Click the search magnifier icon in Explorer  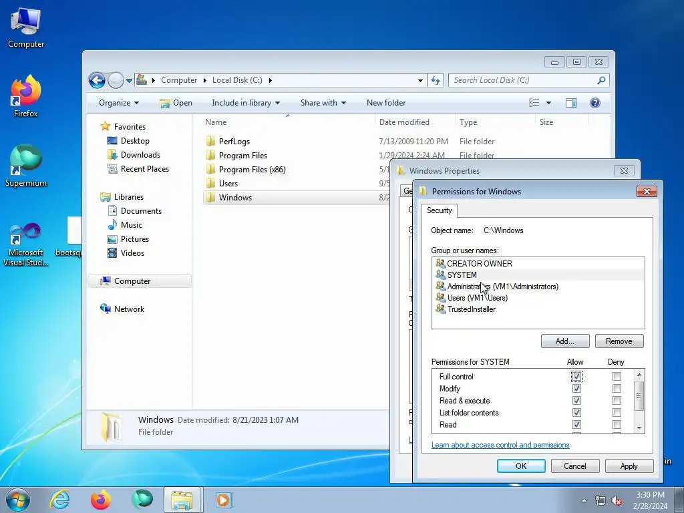coord(601,80)
